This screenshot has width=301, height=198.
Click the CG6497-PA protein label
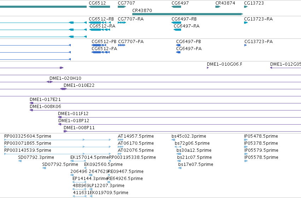[189, 49]
